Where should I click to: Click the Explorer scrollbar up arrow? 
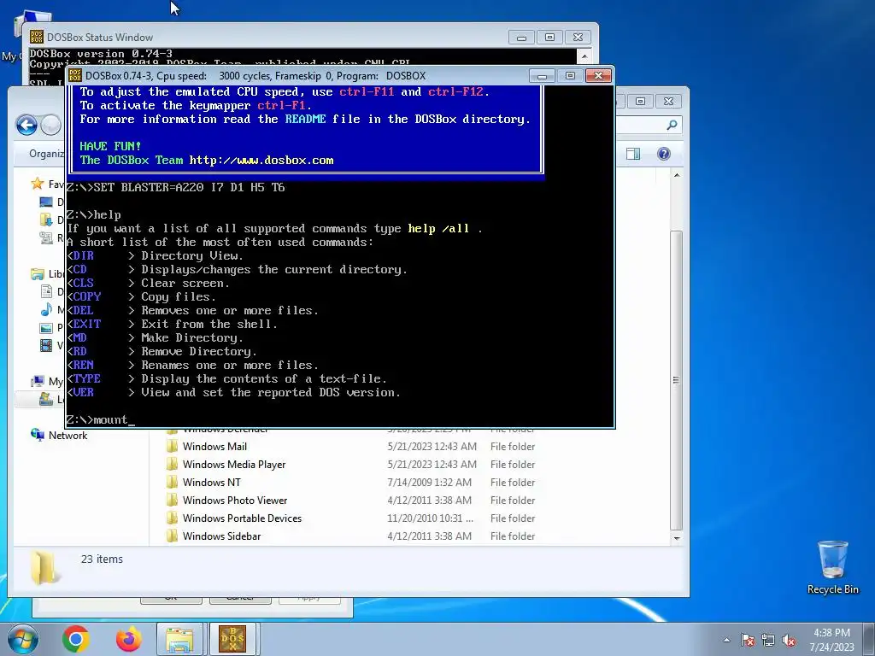[x=677, y=175]
